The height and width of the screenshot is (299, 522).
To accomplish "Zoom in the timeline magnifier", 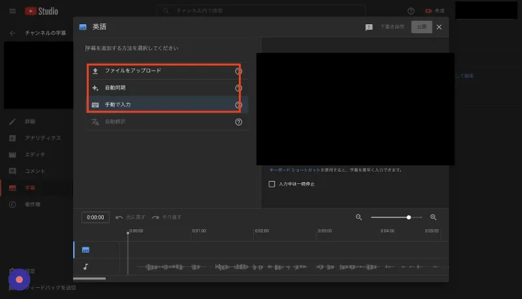I will pos(433,217).
